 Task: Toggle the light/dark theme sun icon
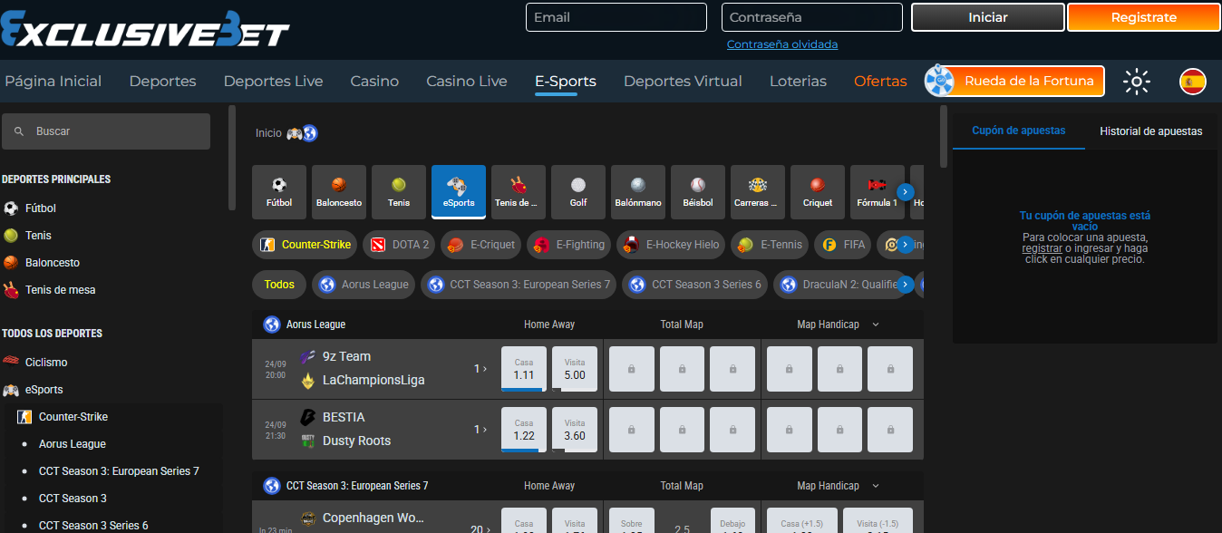1136,82
